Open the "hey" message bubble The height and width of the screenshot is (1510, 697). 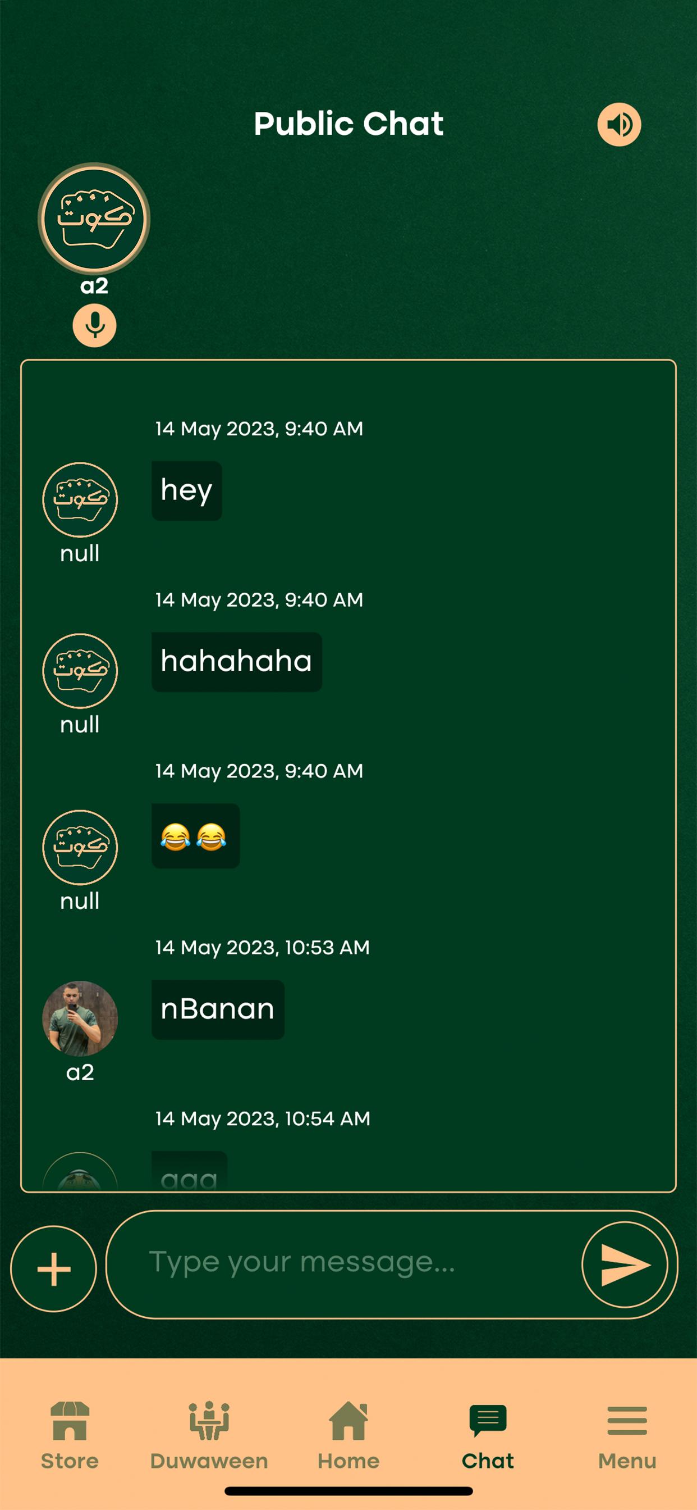pos(187,490)
